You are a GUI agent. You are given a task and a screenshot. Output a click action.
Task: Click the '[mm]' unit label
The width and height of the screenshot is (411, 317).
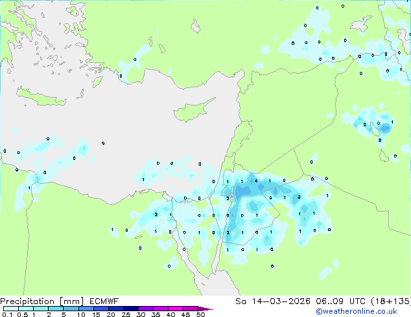[x=71, y=301]
